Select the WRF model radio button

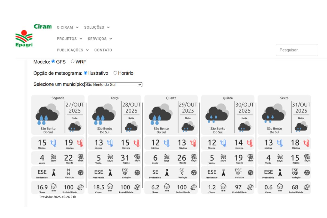73,62
